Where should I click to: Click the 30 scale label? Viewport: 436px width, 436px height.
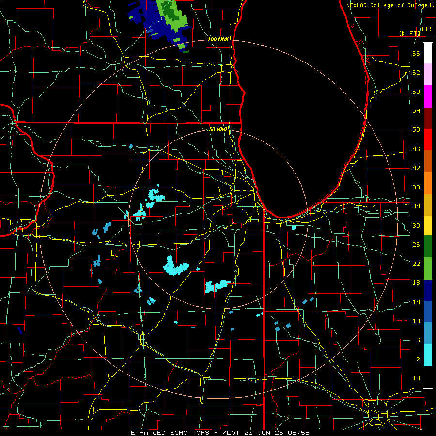[x=416, y=225]
